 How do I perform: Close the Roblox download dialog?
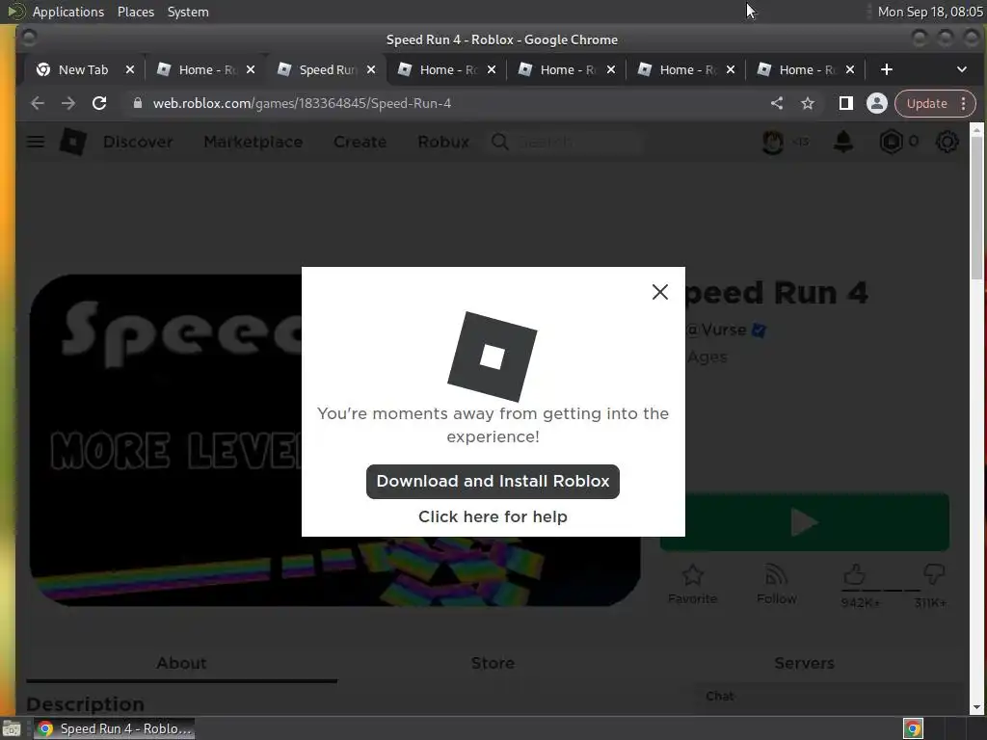[x=659, y=292]
